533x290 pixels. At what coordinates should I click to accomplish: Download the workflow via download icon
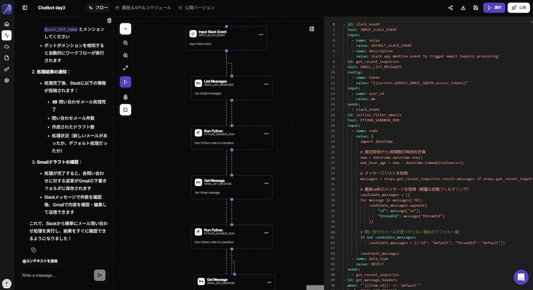click(463, 8)
